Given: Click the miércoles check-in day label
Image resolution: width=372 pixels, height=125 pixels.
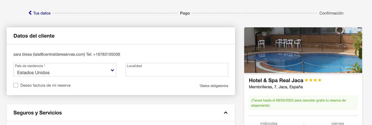Looking at the screenshot, I should pyautogui.click(x=269, y=123).
